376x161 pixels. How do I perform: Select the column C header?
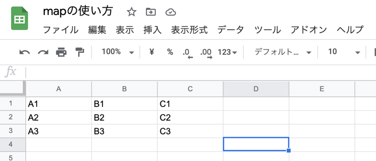tap(190, 89)
